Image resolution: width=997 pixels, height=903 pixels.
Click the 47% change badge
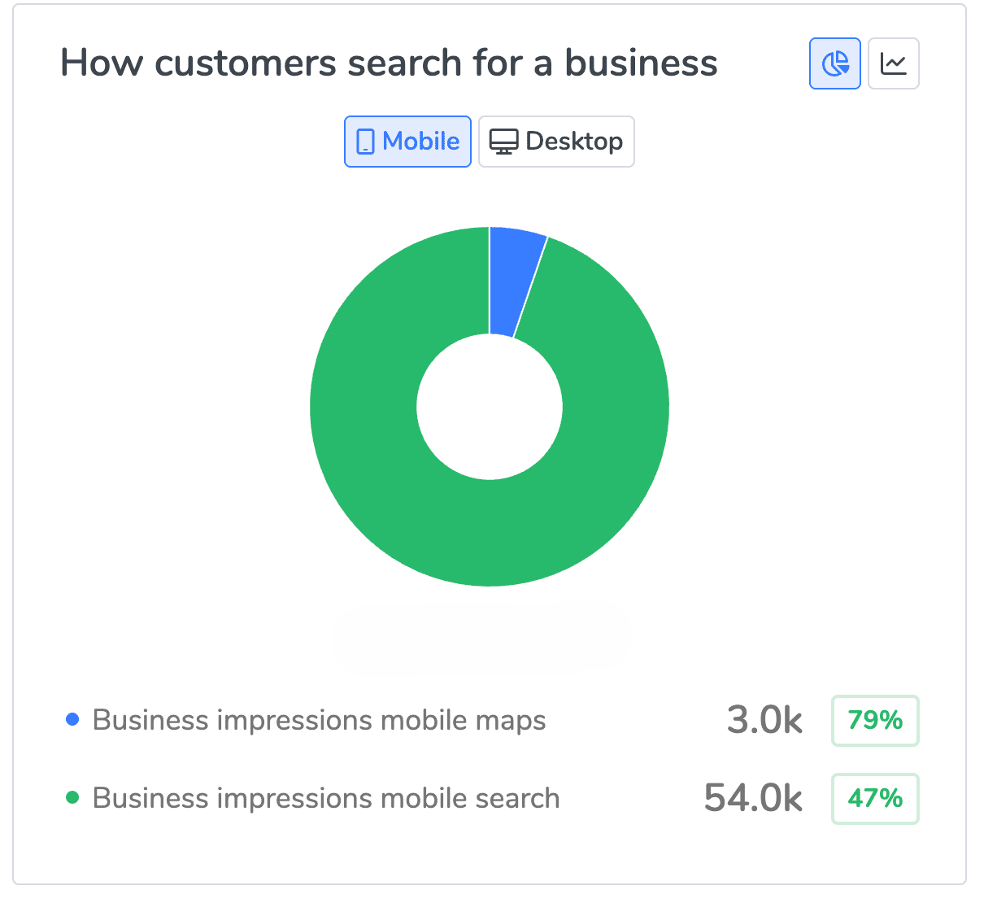tap(875, 799)
